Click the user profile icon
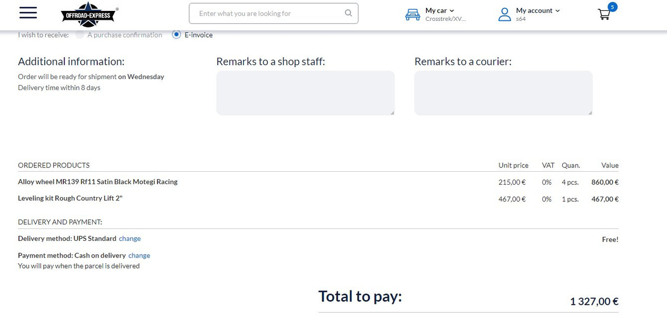 [x=504, y=15]
